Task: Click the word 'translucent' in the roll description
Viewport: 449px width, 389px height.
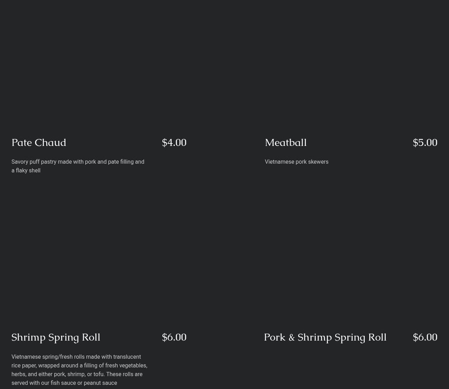Action: pyautogui.click(x=127, y=357)
